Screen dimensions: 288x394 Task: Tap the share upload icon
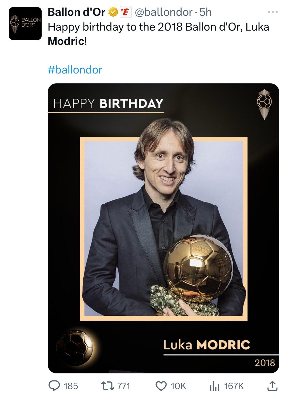(x=272, y=385)
